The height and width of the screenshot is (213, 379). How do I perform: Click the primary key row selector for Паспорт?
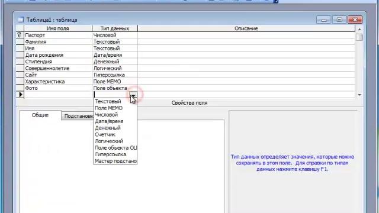20,35
